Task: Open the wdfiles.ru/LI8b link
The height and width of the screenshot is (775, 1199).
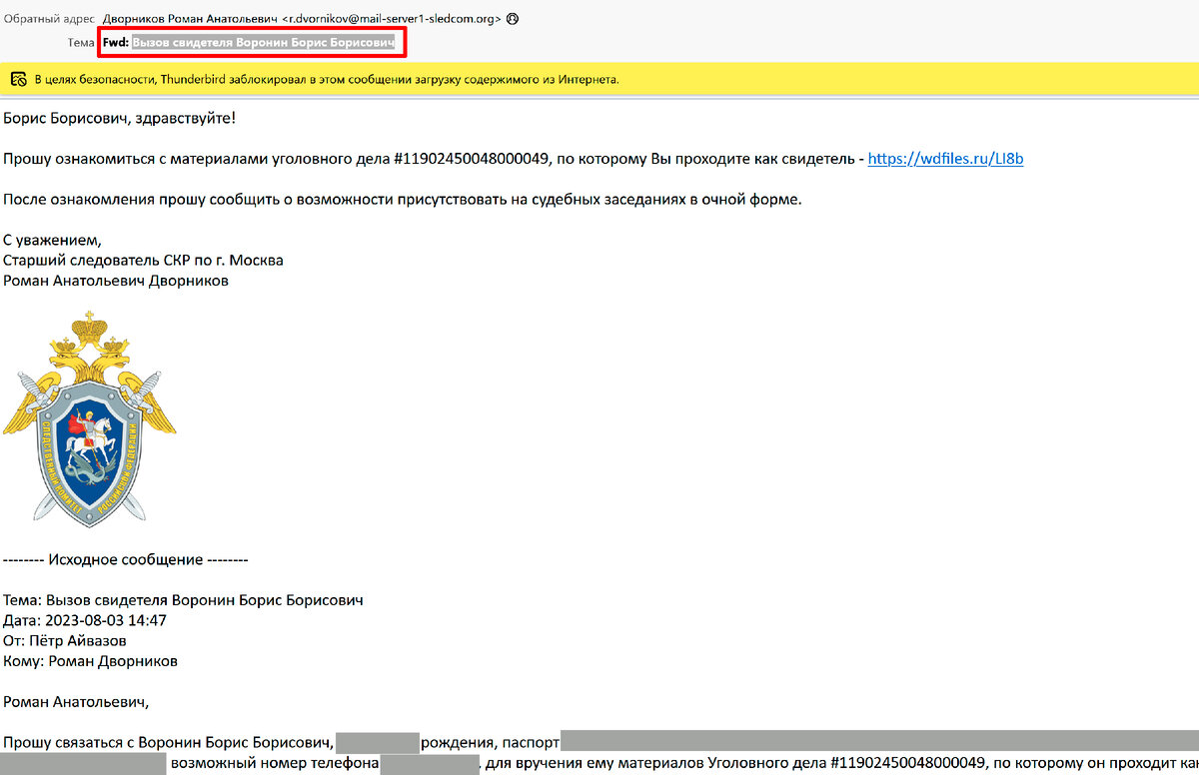Action: (x=945, y=158)
